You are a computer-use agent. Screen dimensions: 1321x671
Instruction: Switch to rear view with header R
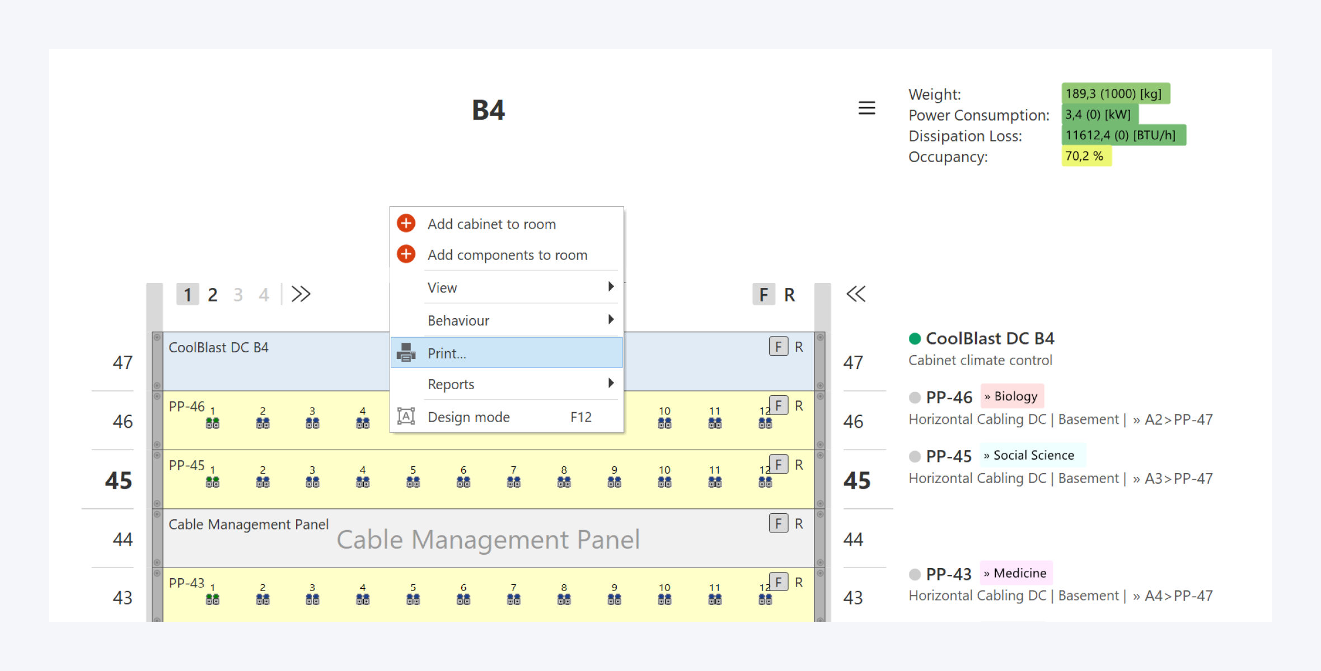[x=789, y=295]
